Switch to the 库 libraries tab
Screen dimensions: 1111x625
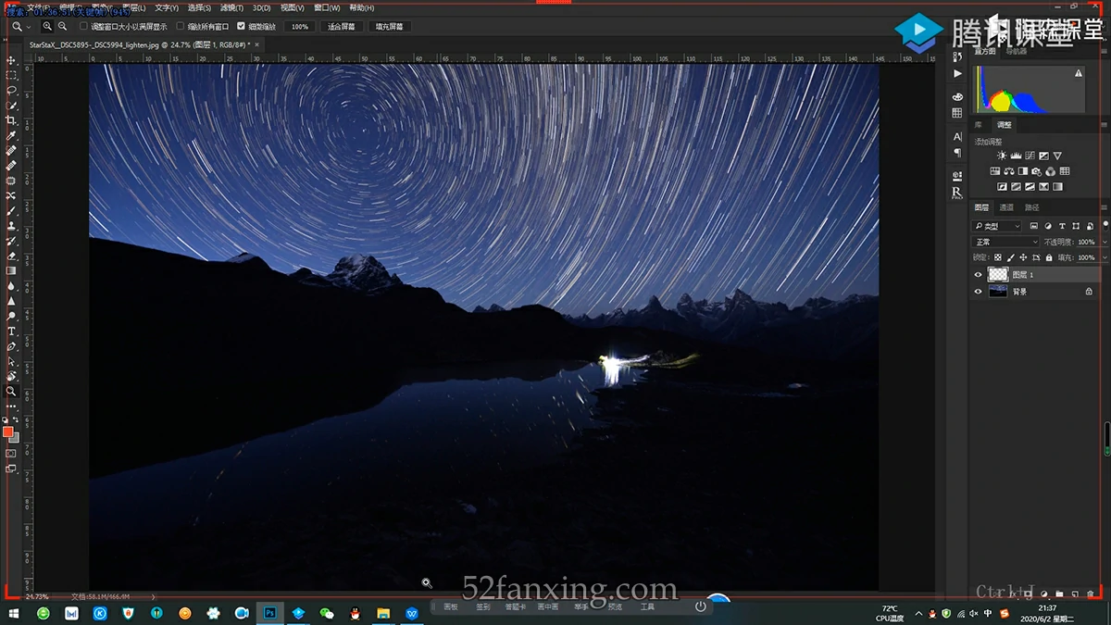pyautogui.click(x=979, y=125)
